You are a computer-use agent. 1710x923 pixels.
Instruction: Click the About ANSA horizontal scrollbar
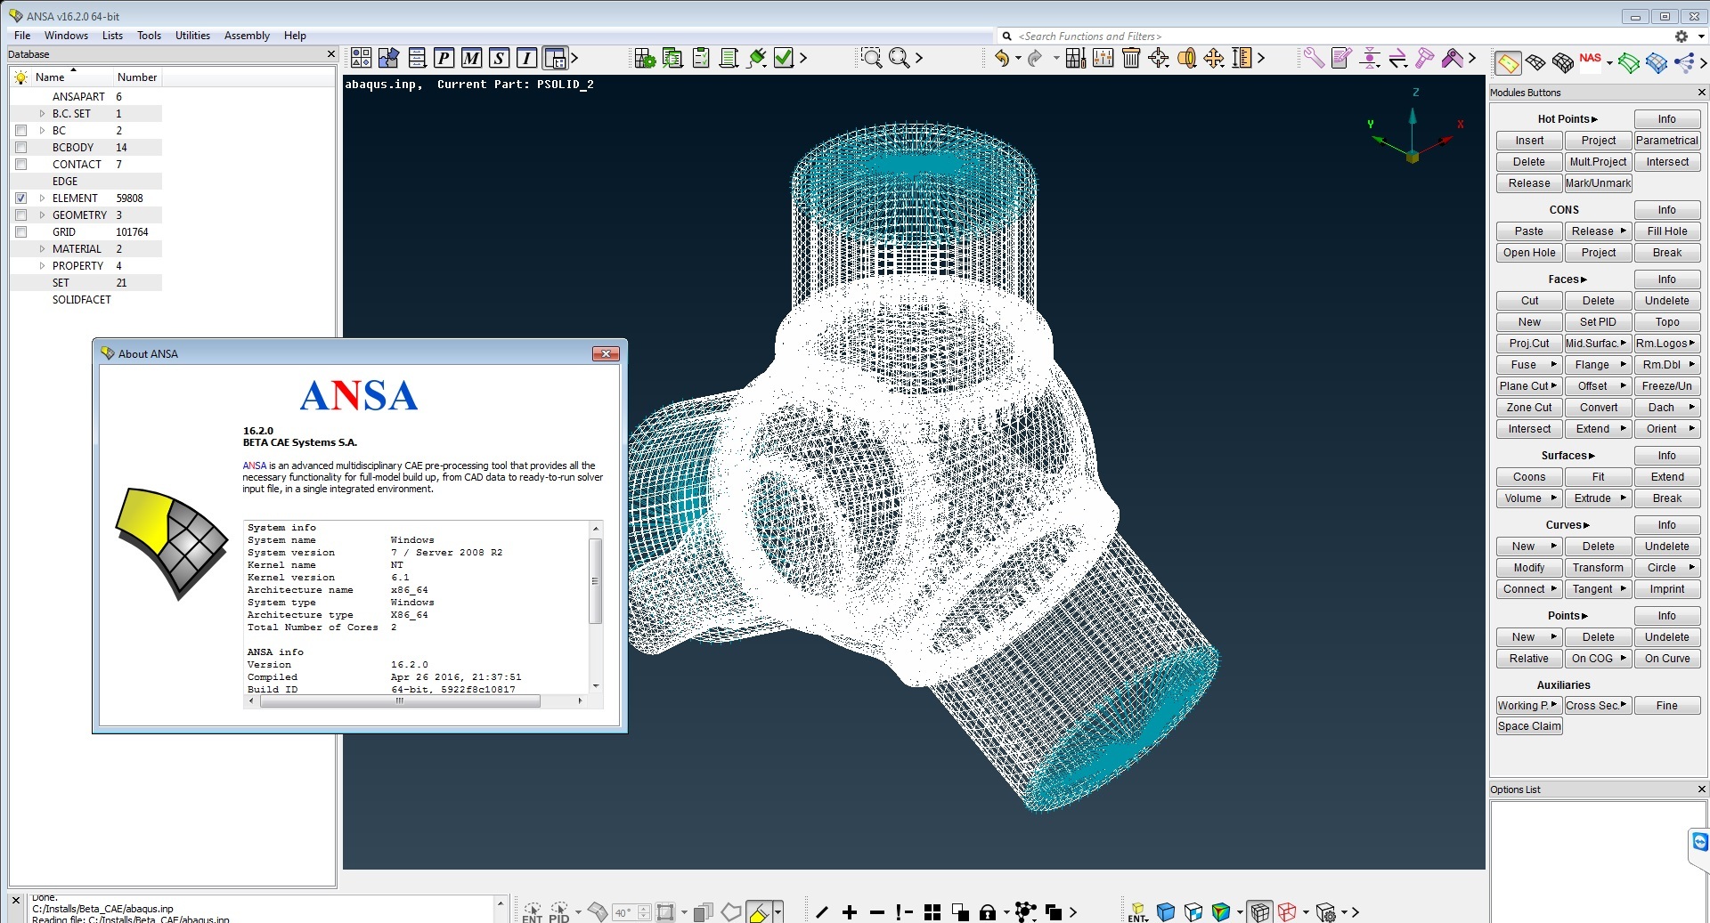(x=400, y=701)
